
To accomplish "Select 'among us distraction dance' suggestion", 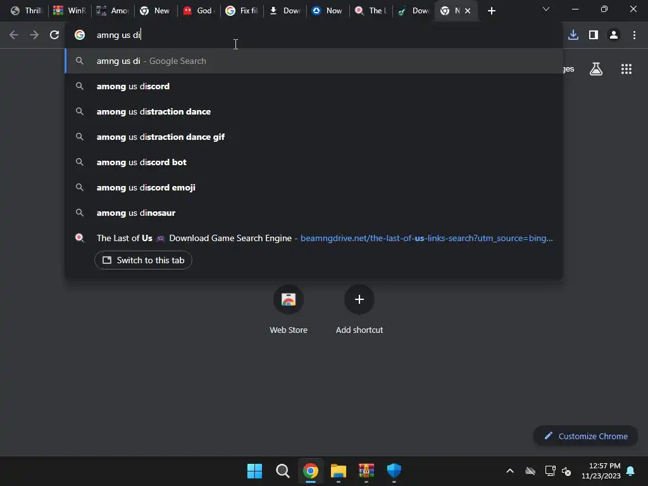I will [314, 111].
